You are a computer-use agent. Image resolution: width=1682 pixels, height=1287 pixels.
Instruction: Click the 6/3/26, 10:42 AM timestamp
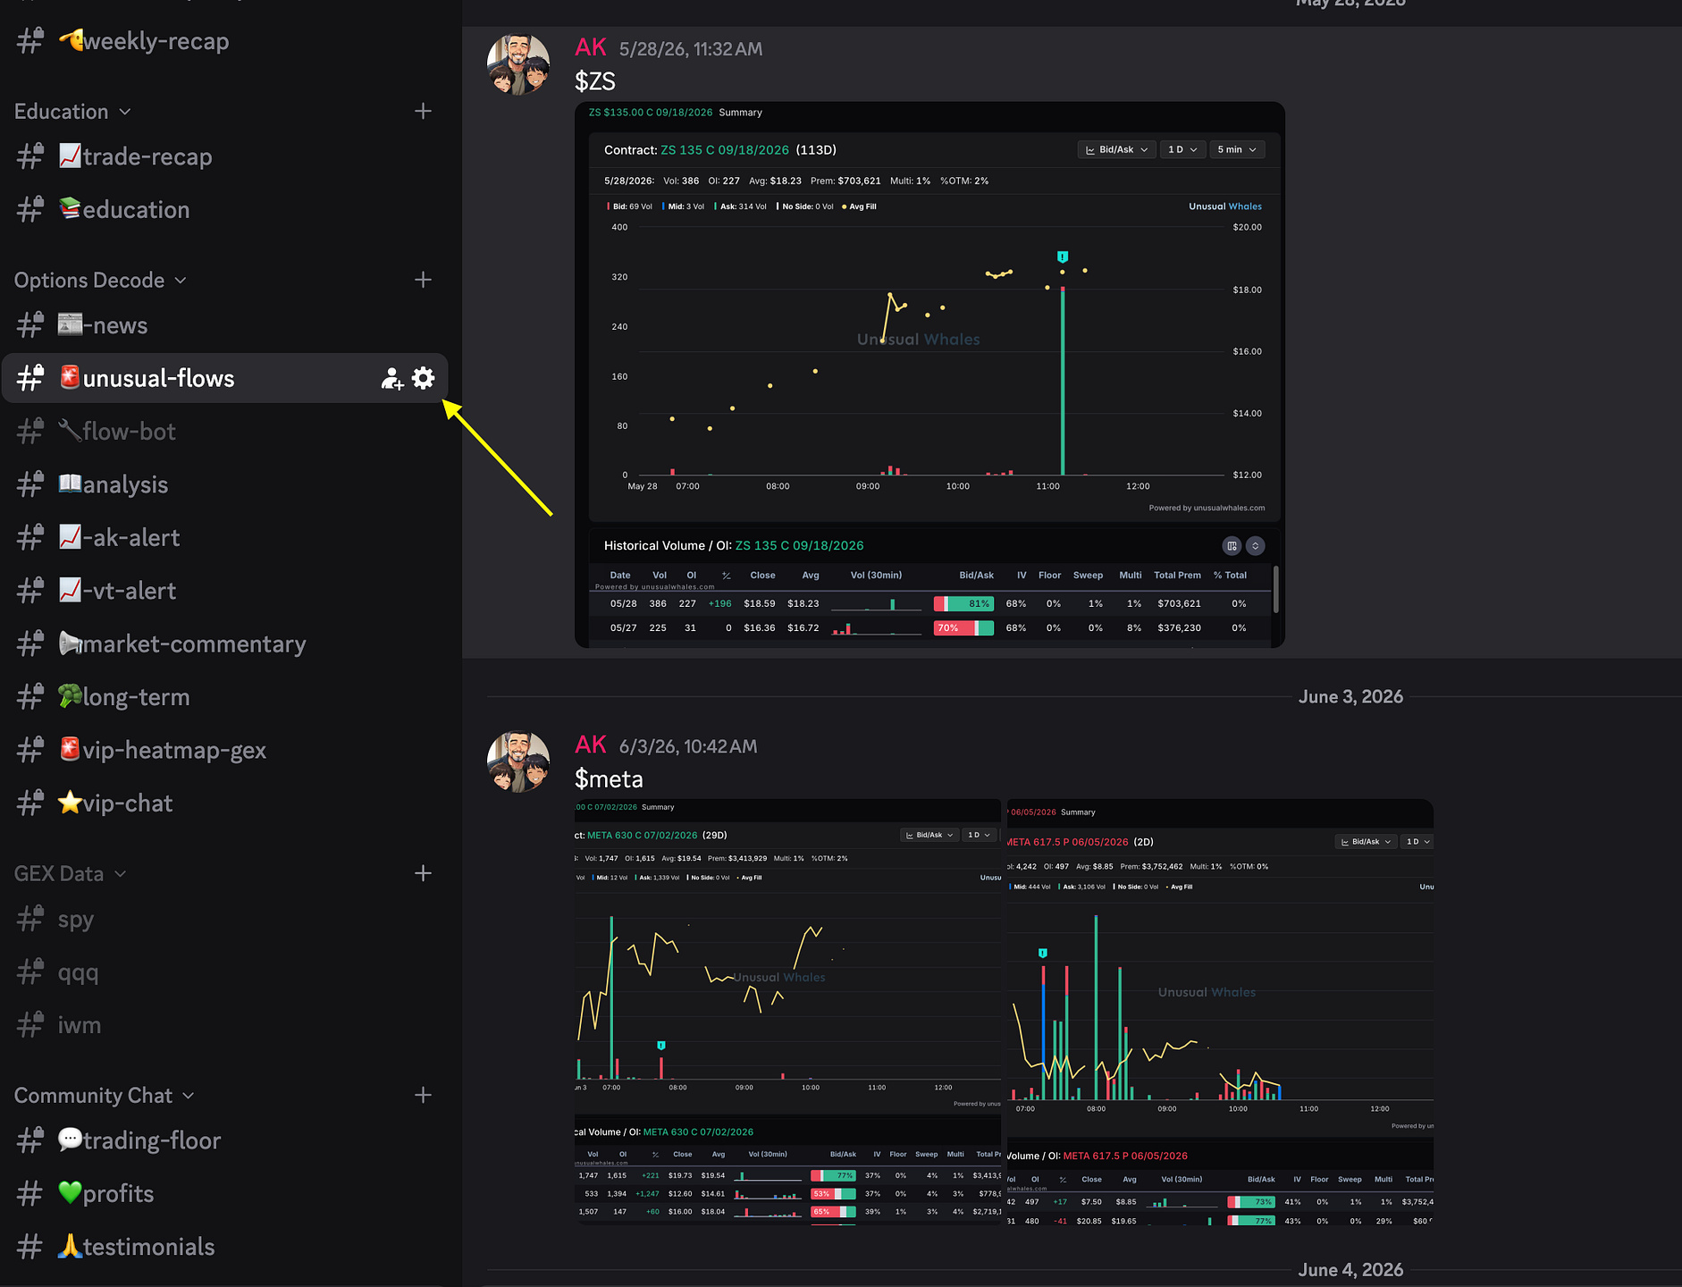tap(688, 746)
